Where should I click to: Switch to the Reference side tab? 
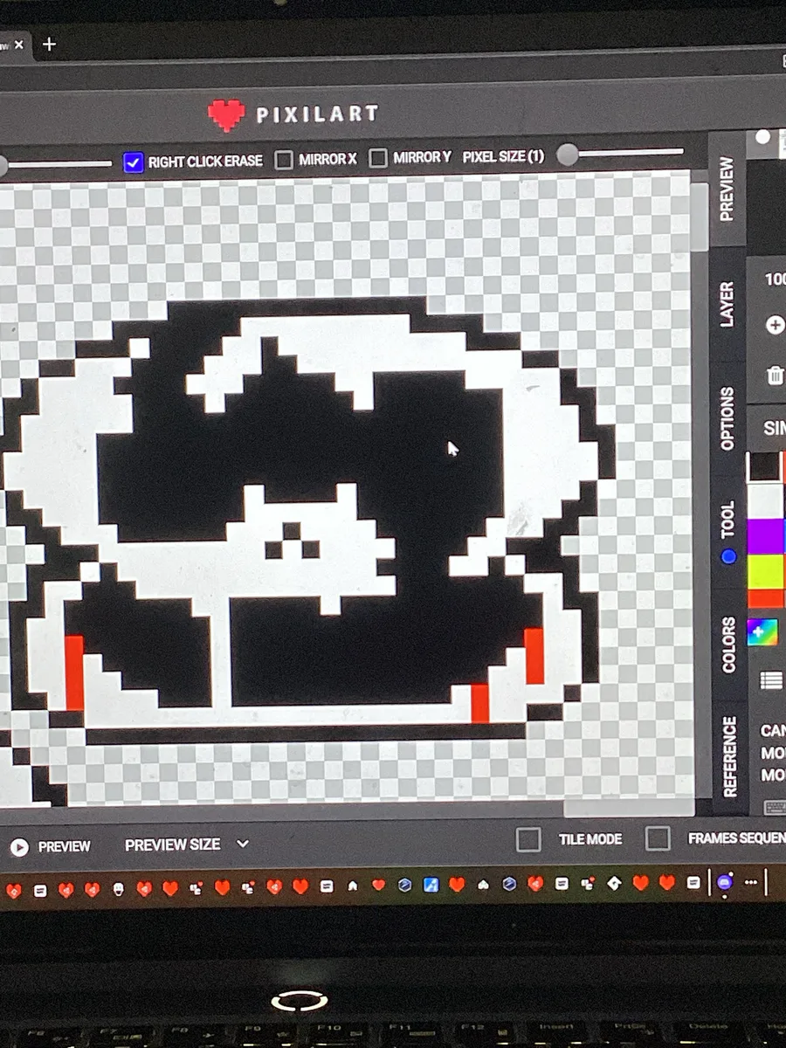tap(730, 756)
